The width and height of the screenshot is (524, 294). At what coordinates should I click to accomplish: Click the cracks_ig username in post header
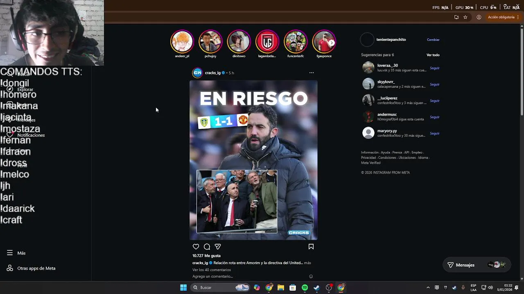(212, 73)
